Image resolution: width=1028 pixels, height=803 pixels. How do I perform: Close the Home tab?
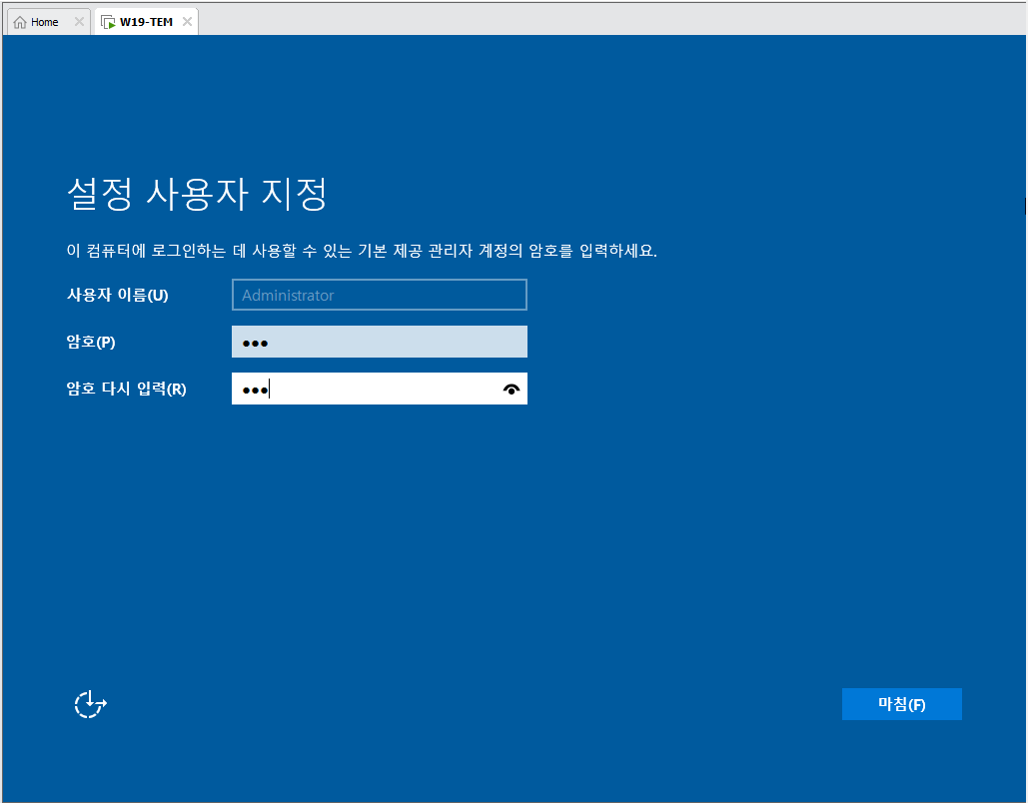click(x=79, y=22)
